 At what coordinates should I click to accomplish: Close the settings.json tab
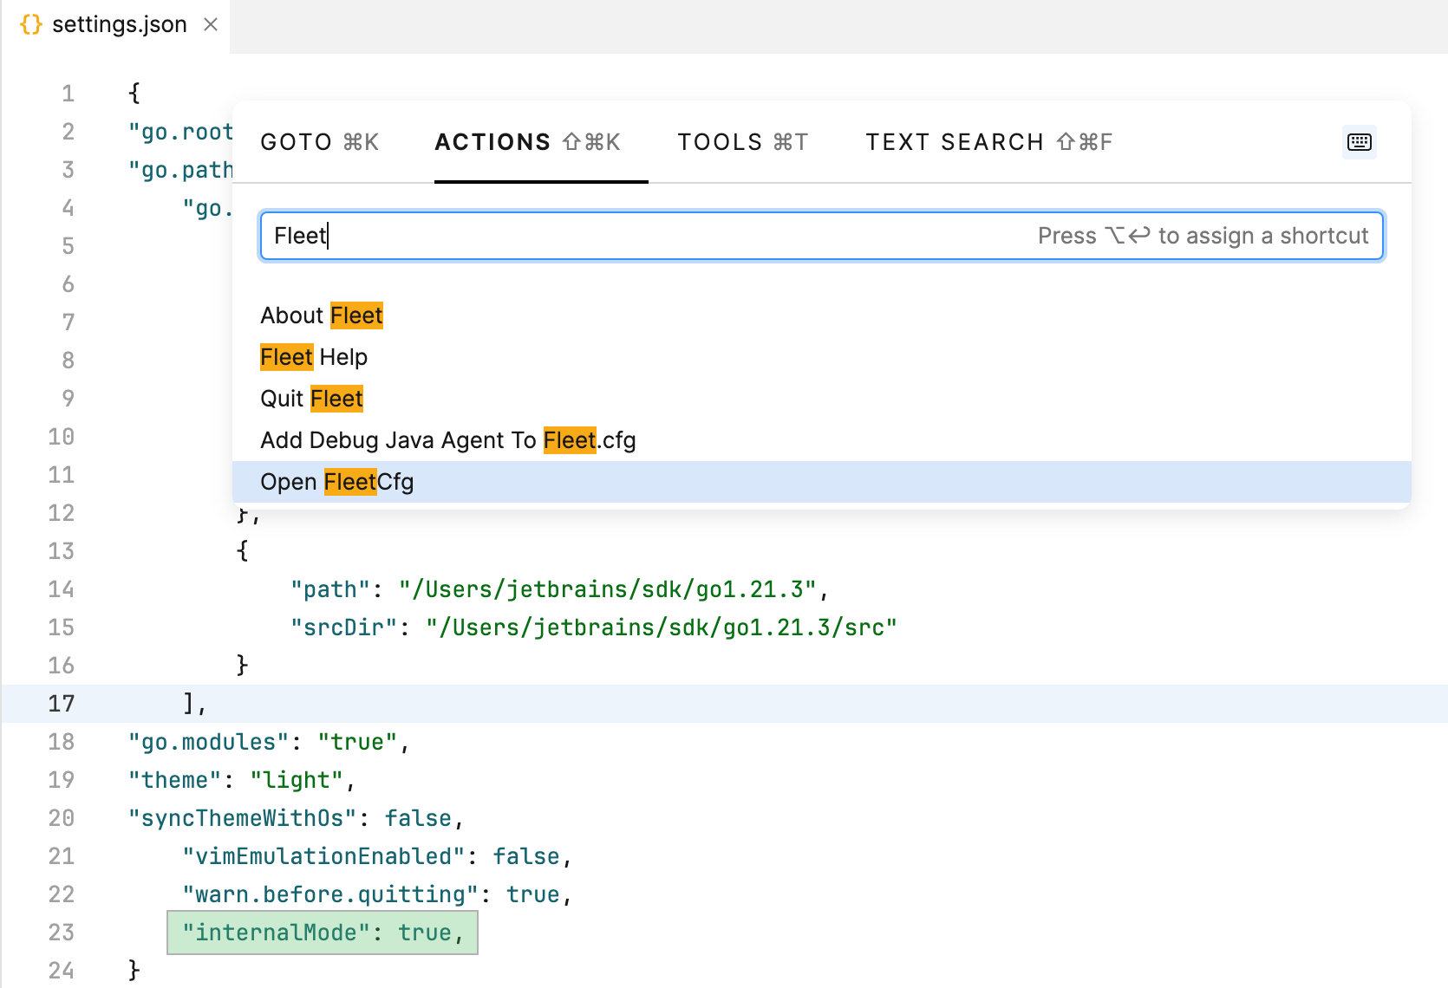[211, 24]
